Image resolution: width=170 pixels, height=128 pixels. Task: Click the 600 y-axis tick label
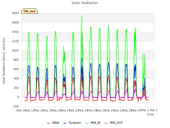tap(16, 69)
